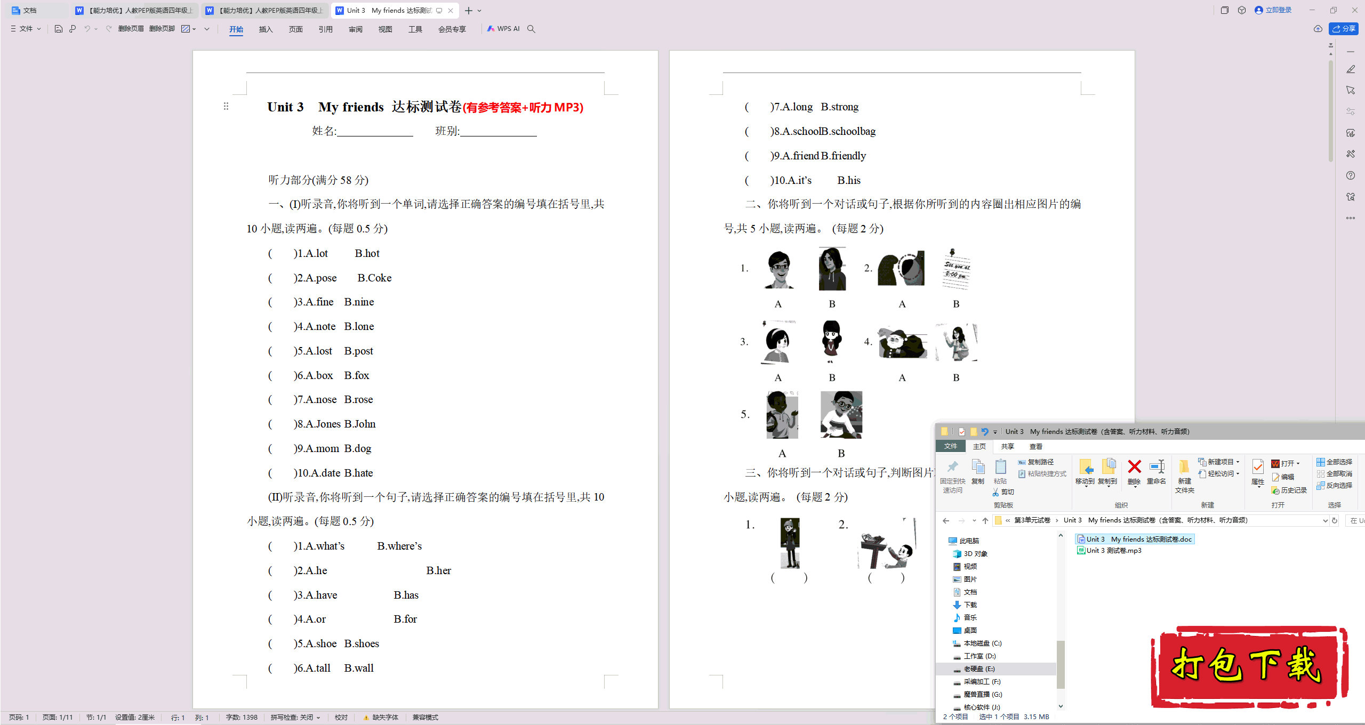Click 历史记录 in Explorer ribbon
Screen dimensions: 1365x725
(1289, 490)
